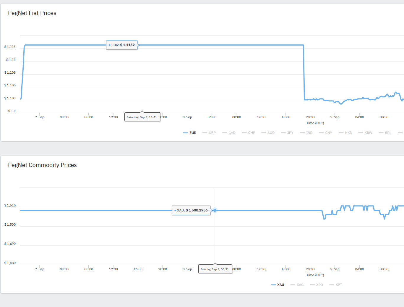
Task: Click 9. Sep label on fiat chart axis
Action: [x=335, y=117]
